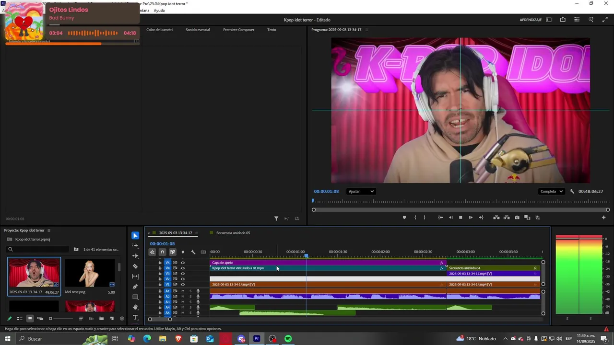The image size is (614, 345).
Task: Select the Track Select Forward tool
Action: click(x=135, y=245)
